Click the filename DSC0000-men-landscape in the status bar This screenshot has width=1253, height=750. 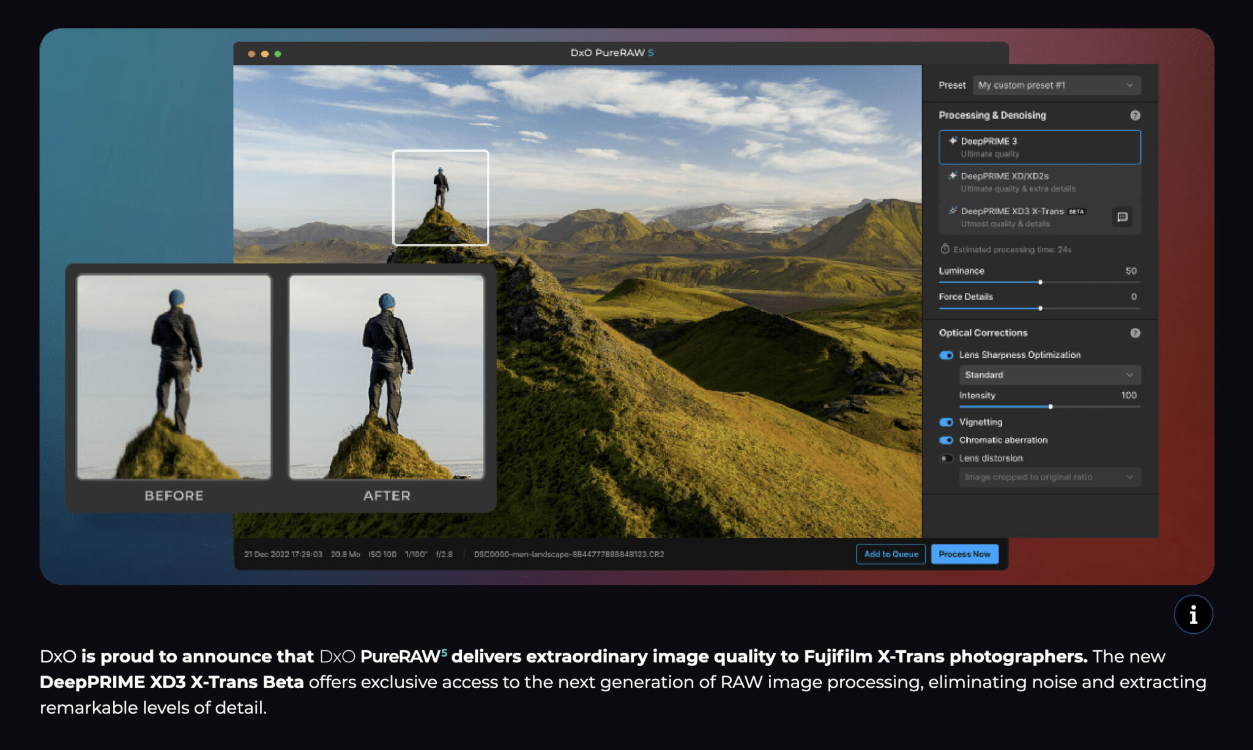569,554
